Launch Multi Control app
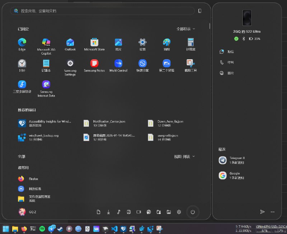Screen dimensions: 287x234 [118, 64]
